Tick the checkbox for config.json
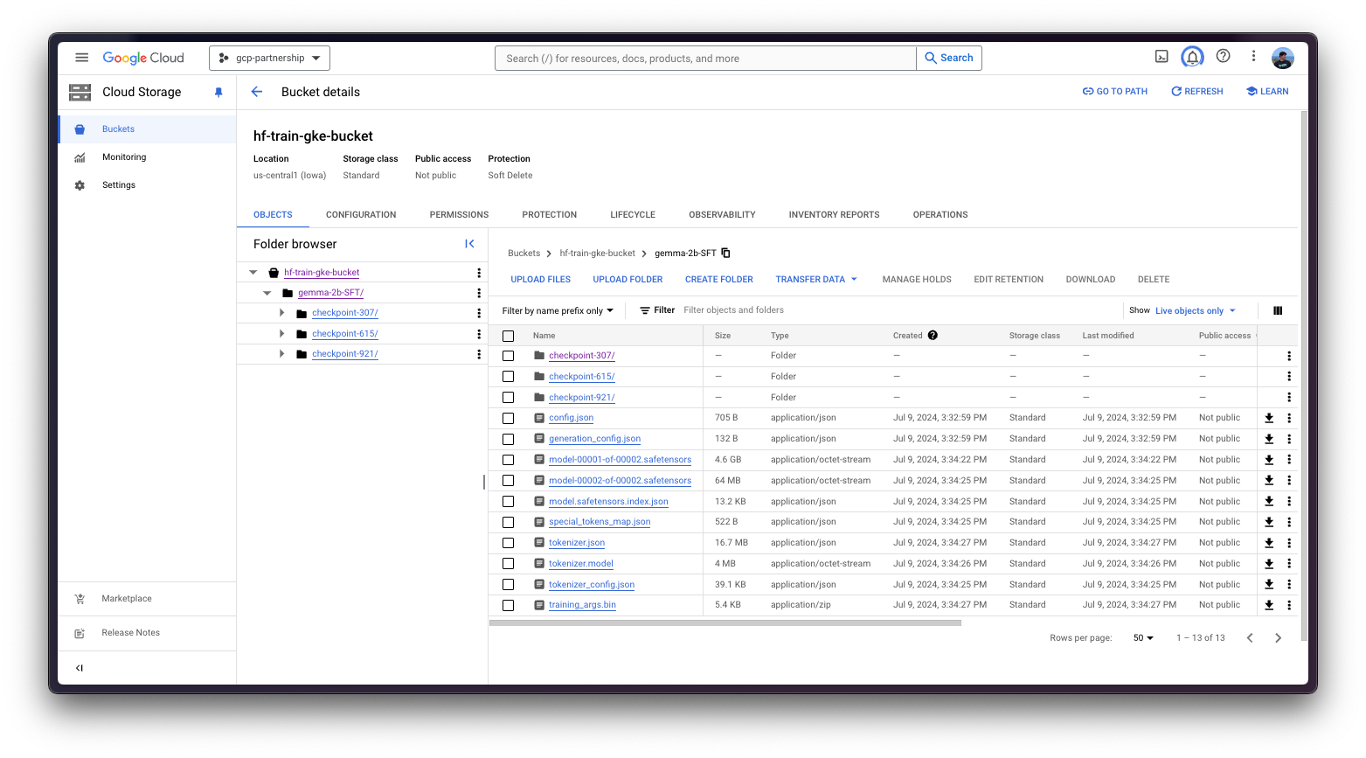 508,418
